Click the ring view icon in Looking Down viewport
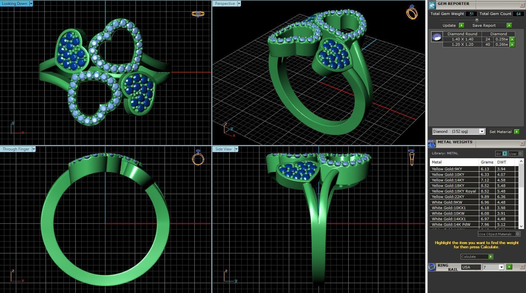This screenshot has width=526, height=293. coord(198,14)
